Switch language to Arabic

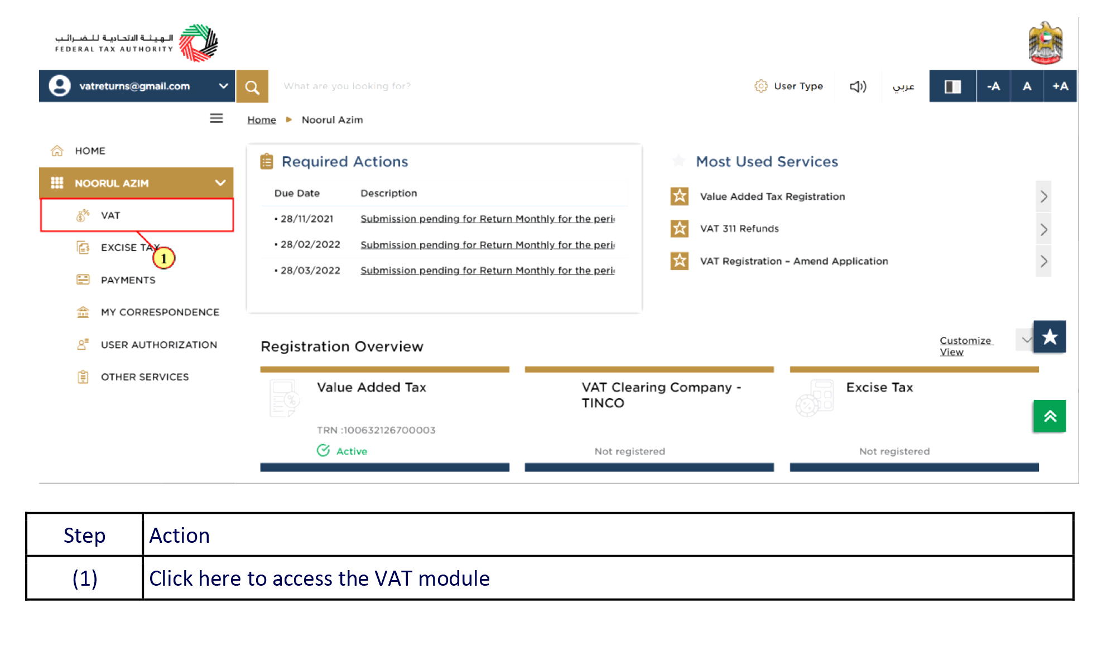pos(903,86)
